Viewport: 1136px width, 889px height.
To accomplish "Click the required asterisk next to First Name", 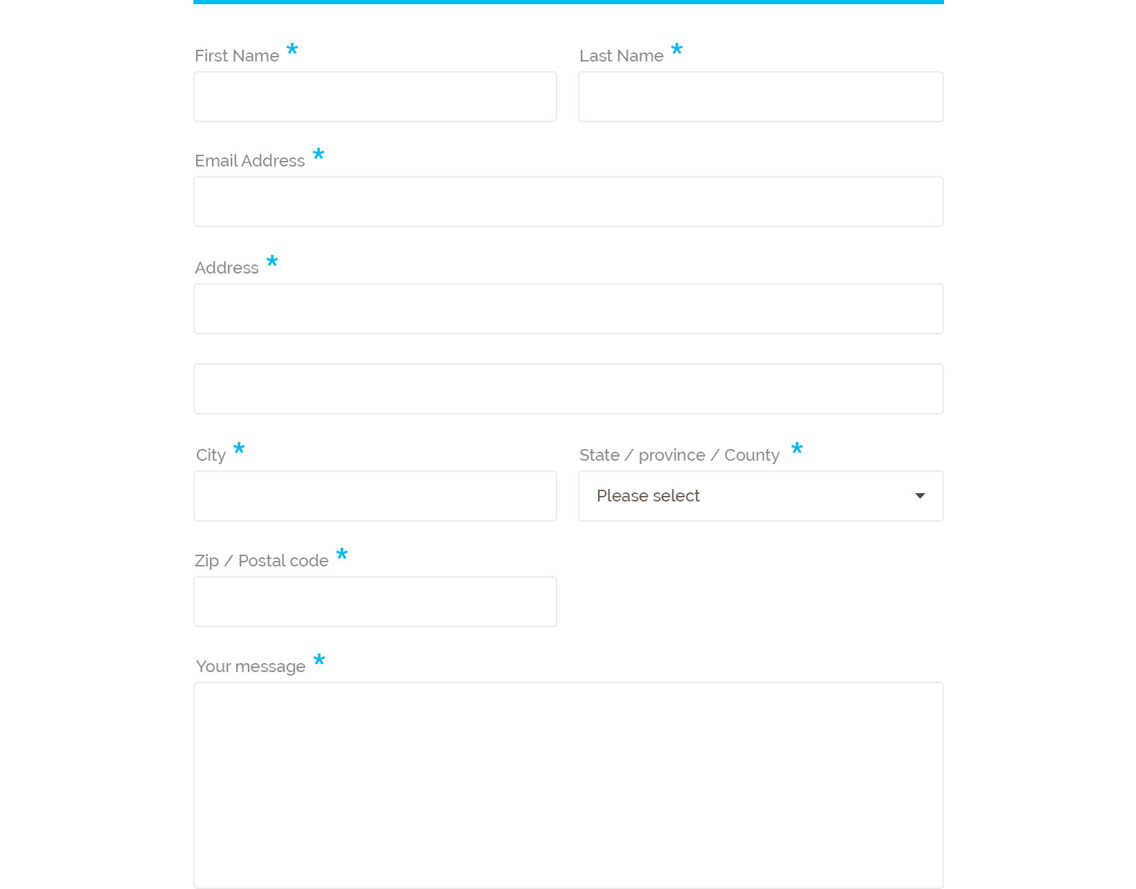I will [x=292, y=50].
